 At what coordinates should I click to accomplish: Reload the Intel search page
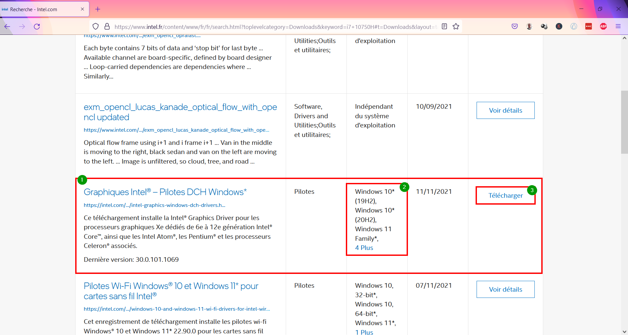(37, 27)
